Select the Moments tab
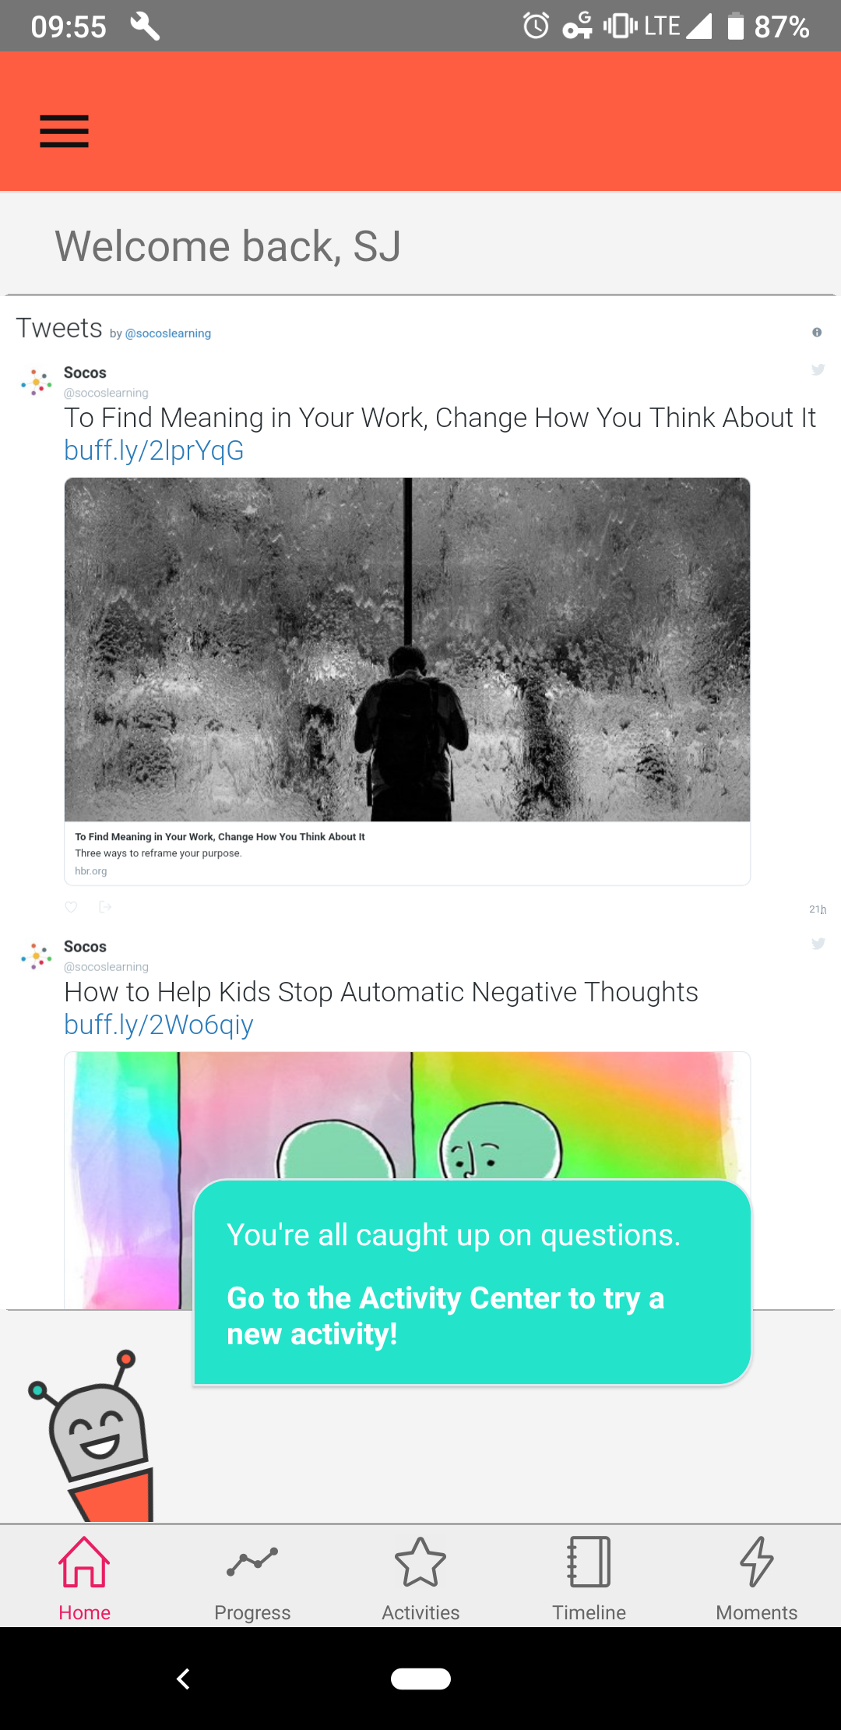The image size is (841, 1730). (x=757, y=1577)
